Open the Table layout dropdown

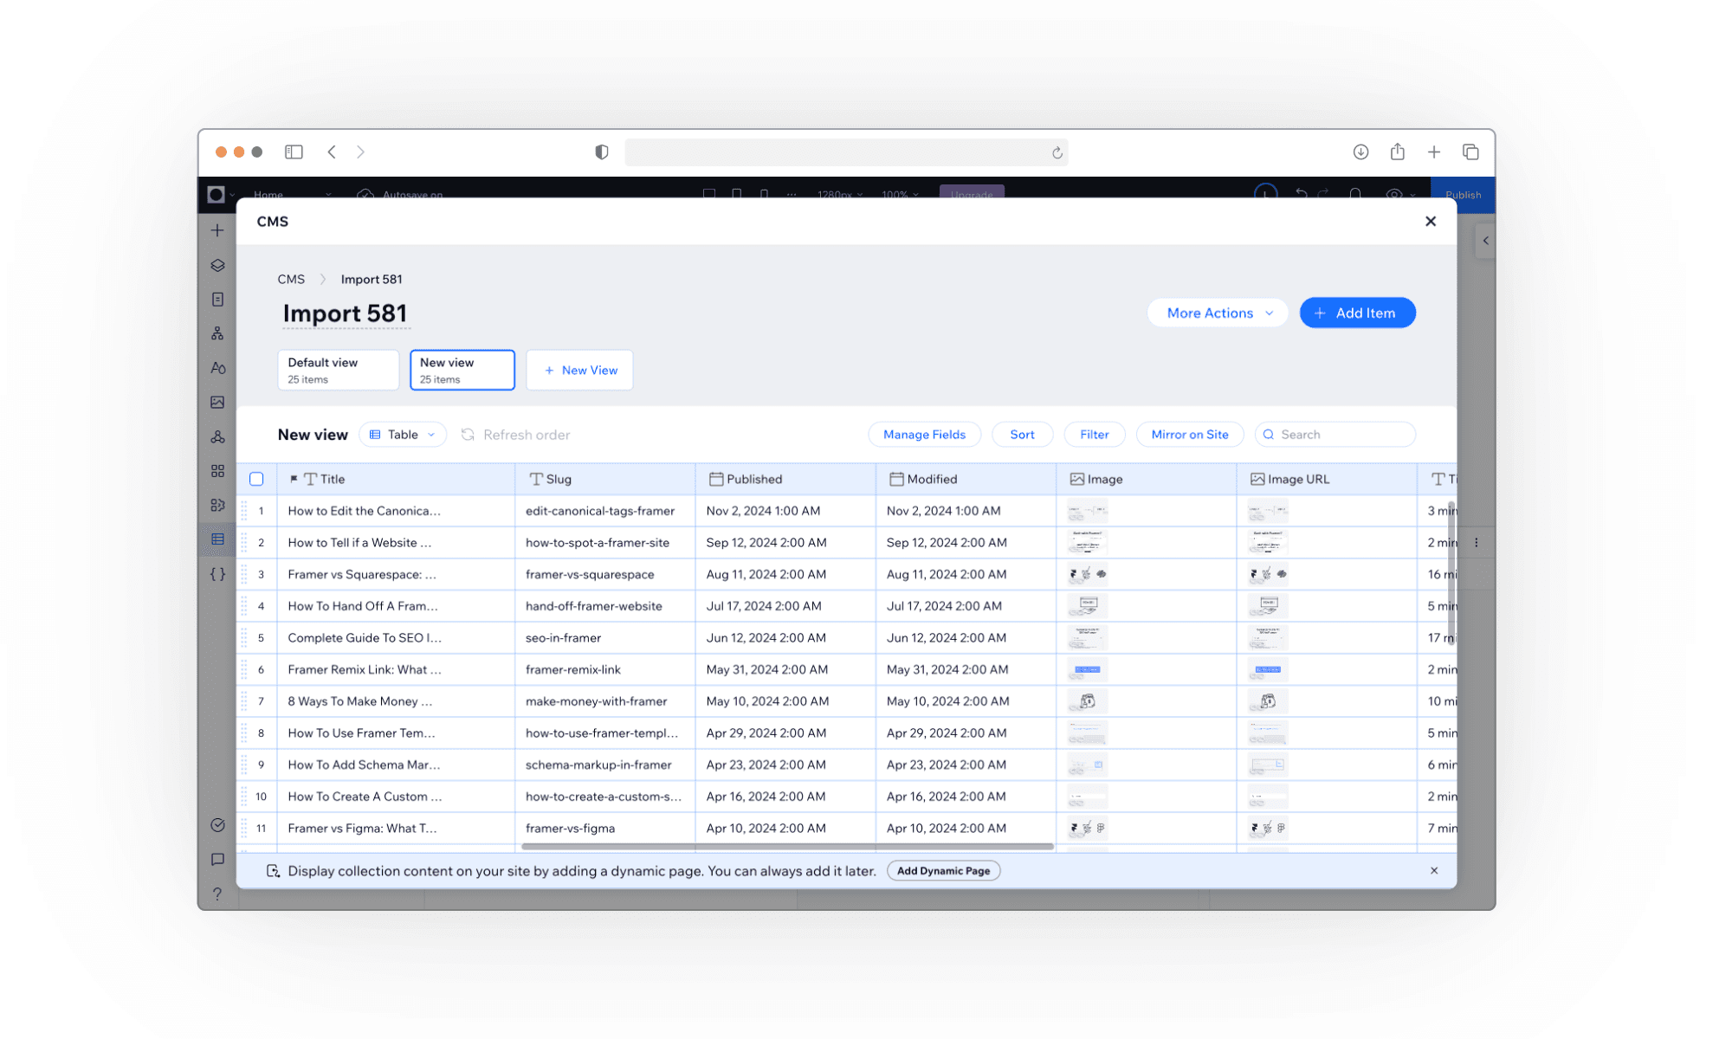tap(403, 435)
